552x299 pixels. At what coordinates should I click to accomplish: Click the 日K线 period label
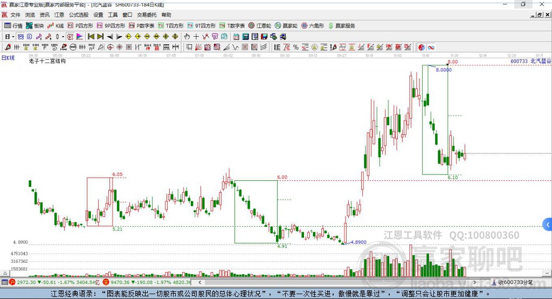tap(8, 58)
